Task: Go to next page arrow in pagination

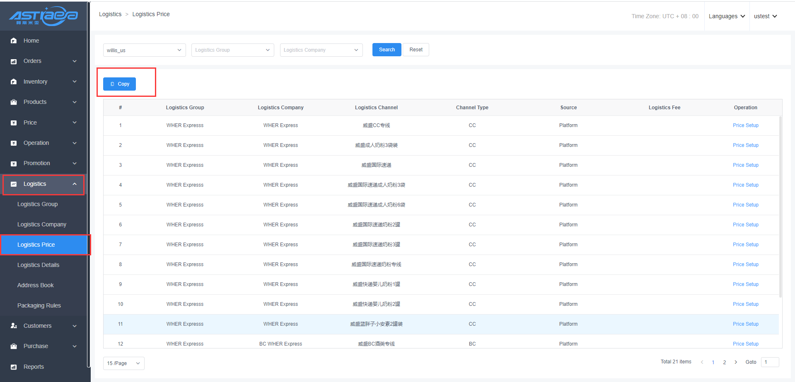Action: click(x=736, y=362)
